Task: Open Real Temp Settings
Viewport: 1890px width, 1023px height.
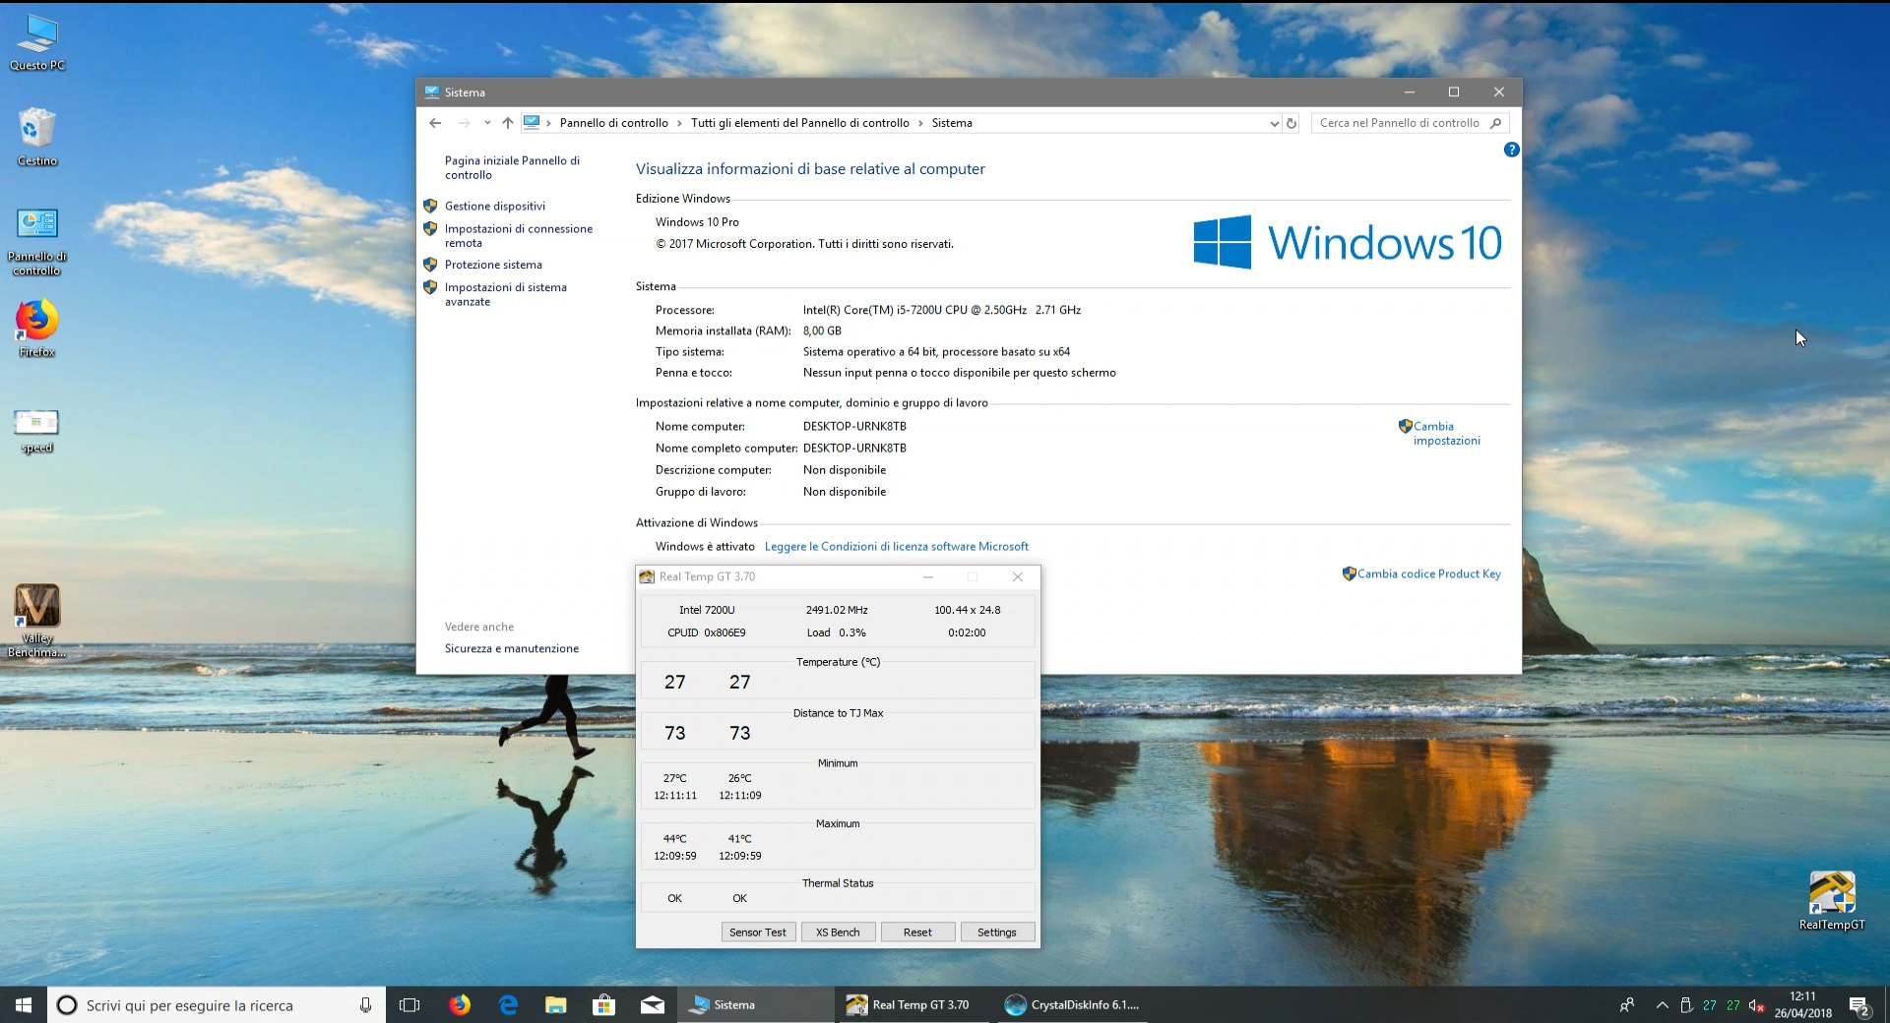Action: [x=997, y=932]
